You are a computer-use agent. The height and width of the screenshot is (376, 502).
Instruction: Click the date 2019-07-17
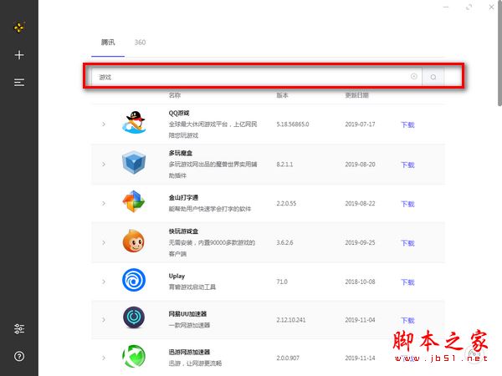pos(360,124)
